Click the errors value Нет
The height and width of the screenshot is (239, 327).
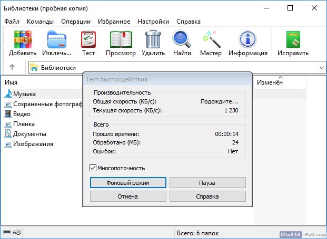click(233, 151)
